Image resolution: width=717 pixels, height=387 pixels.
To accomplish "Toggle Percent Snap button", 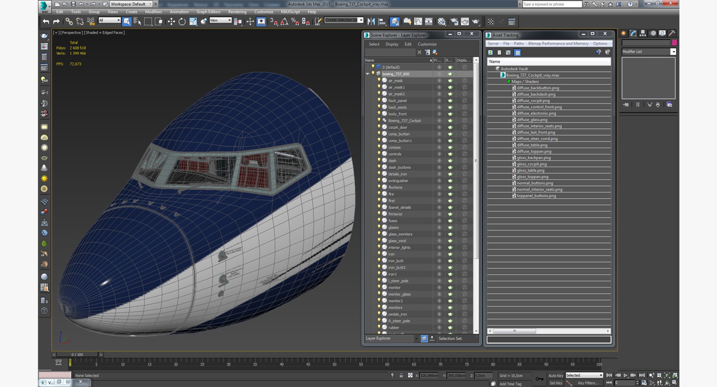I will [295, 22].
